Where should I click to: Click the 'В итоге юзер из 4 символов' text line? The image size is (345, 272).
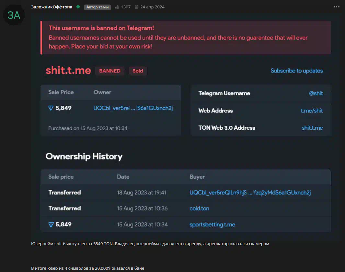pyautogui.click(x=87, y=268)
